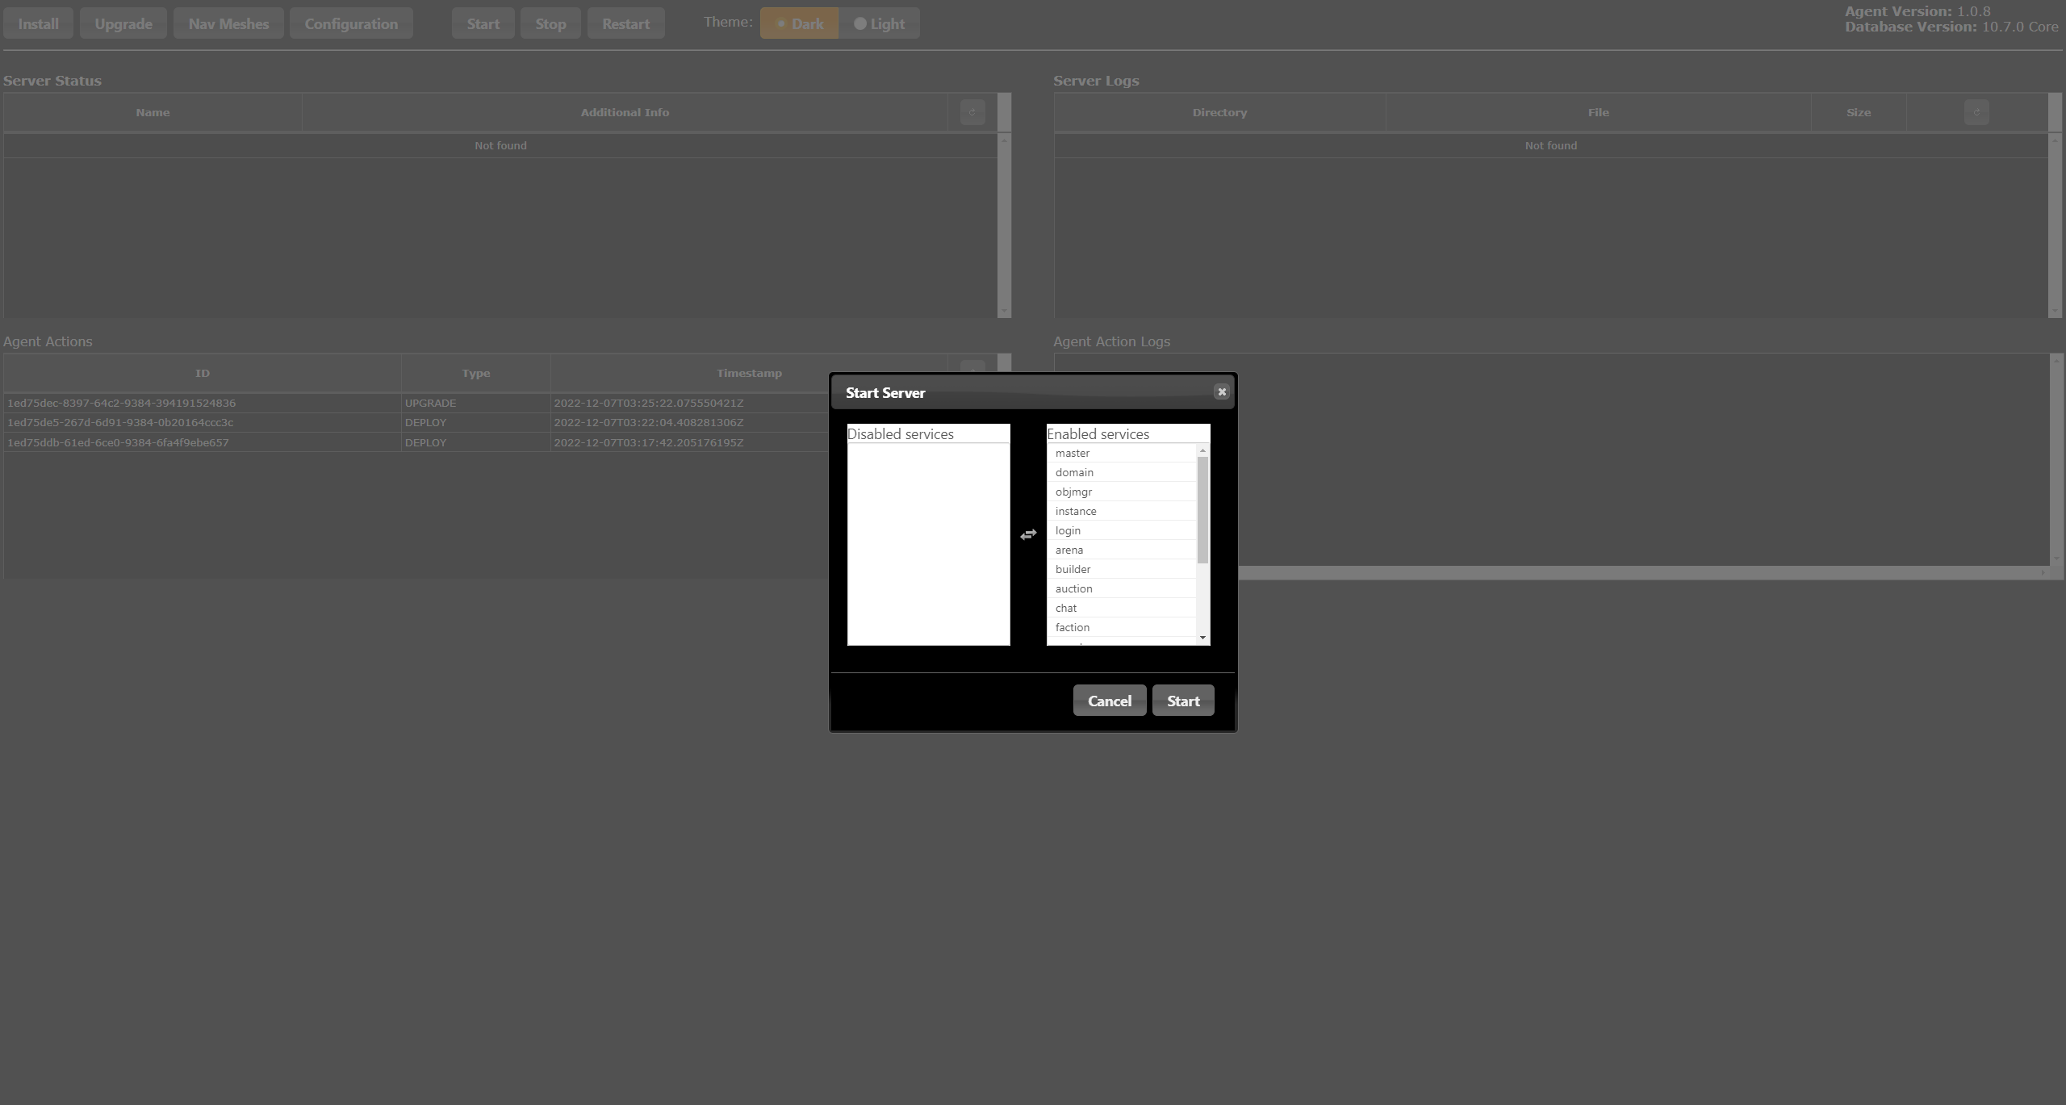Click the Enabled services scrollbar thumb
Screen dimensions: 2066x1105
[1202, 509]
